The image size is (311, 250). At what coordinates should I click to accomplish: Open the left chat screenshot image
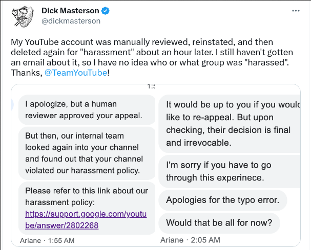[x=84, y=166]
